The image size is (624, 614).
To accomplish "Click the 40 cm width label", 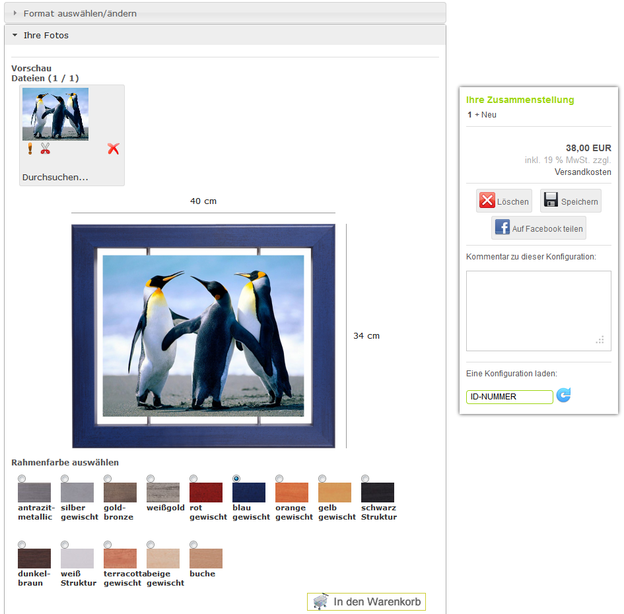I will coord(203,201).
